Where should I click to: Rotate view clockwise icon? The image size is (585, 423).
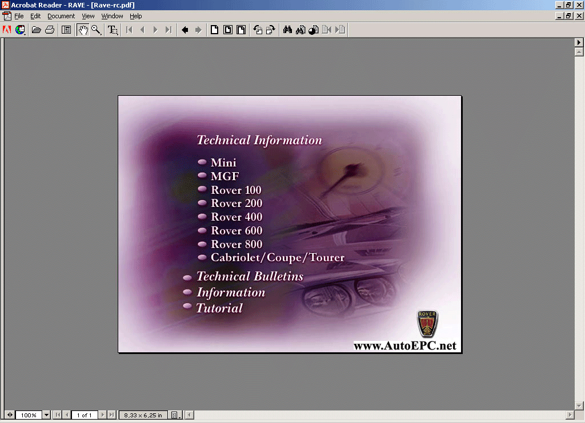(x=270, y=30)
